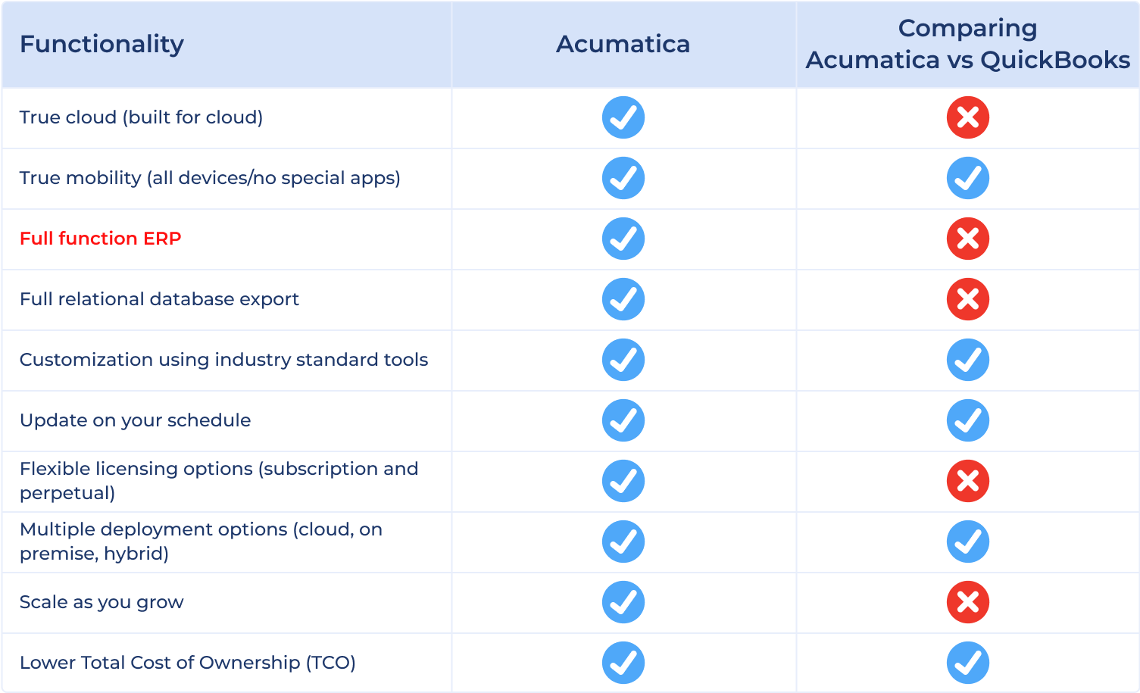Select the True cloud (built for cloud) label
Screen dimensions: 1140x693
click(142, 117)
